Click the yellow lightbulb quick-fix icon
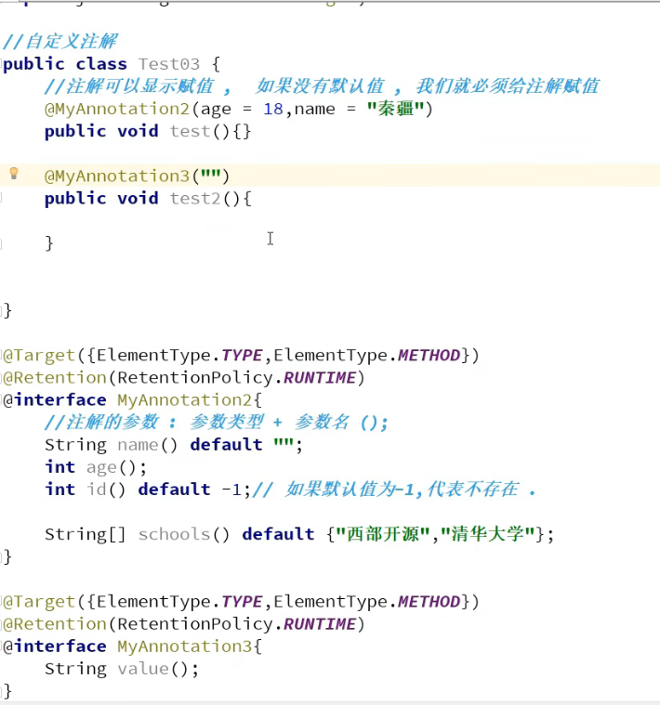The width and height of the screenshot is (660, 705). coord(14,174)
